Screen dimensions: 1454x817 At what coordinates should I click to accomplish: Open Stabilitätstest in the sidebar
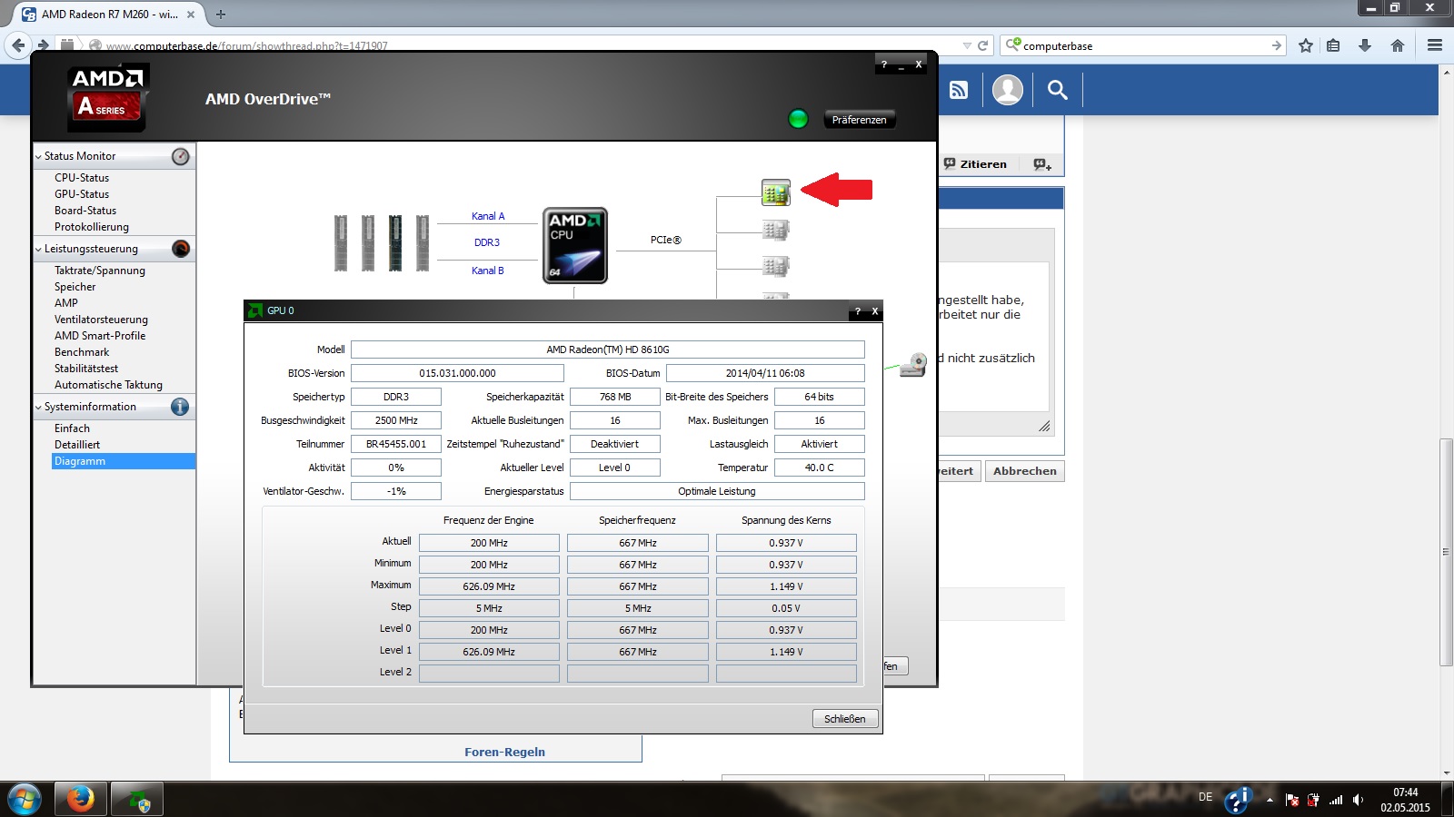86,369
